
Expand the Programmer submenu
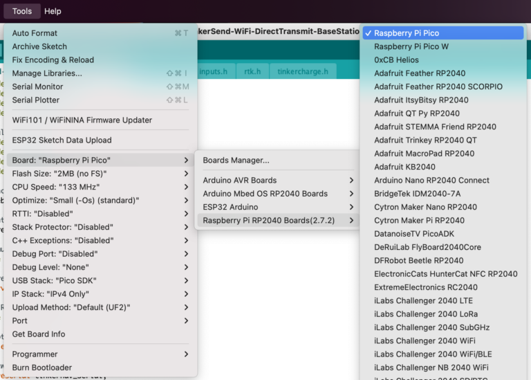click(100, 354)
